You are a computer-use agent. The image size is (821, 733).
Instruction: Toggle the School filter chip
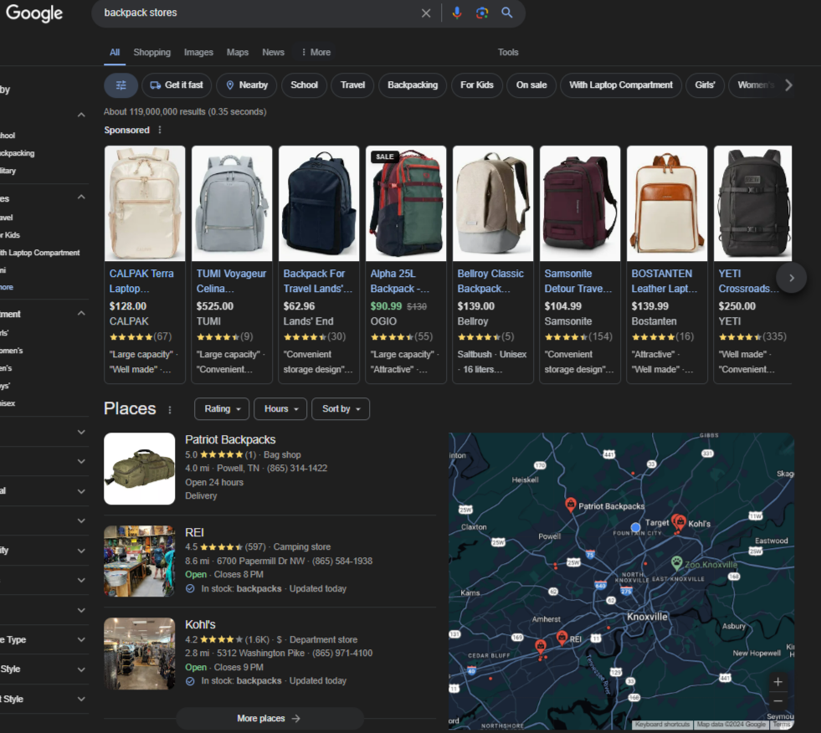[x=304, y=85]
